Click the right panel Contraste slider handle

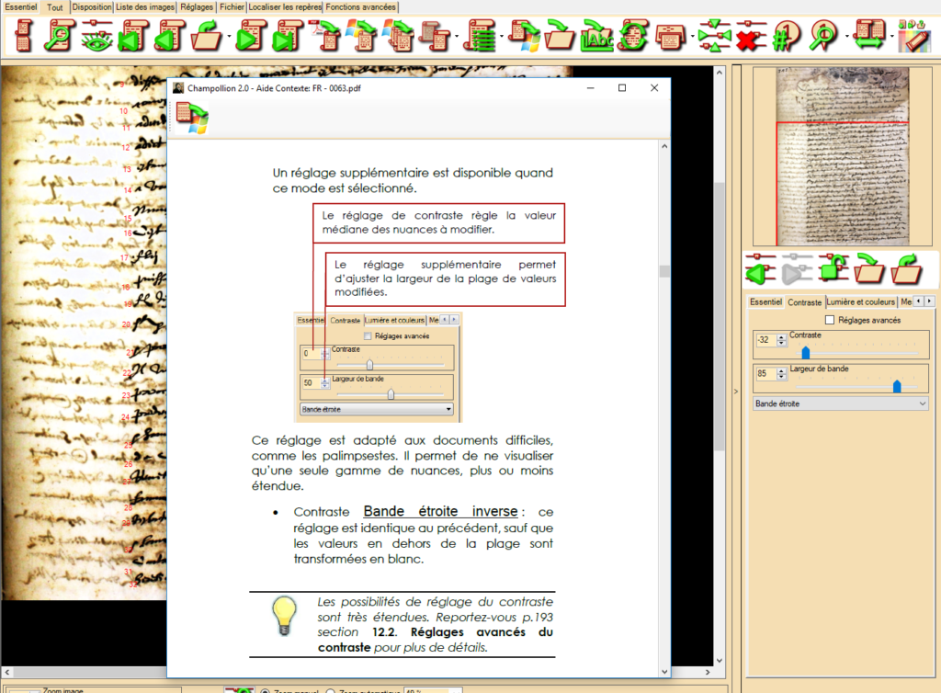coord(806,353)
